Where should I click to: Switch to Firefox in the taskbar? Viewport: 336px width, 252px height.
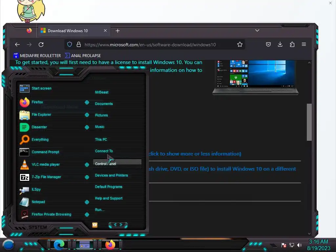click(110, 245)
